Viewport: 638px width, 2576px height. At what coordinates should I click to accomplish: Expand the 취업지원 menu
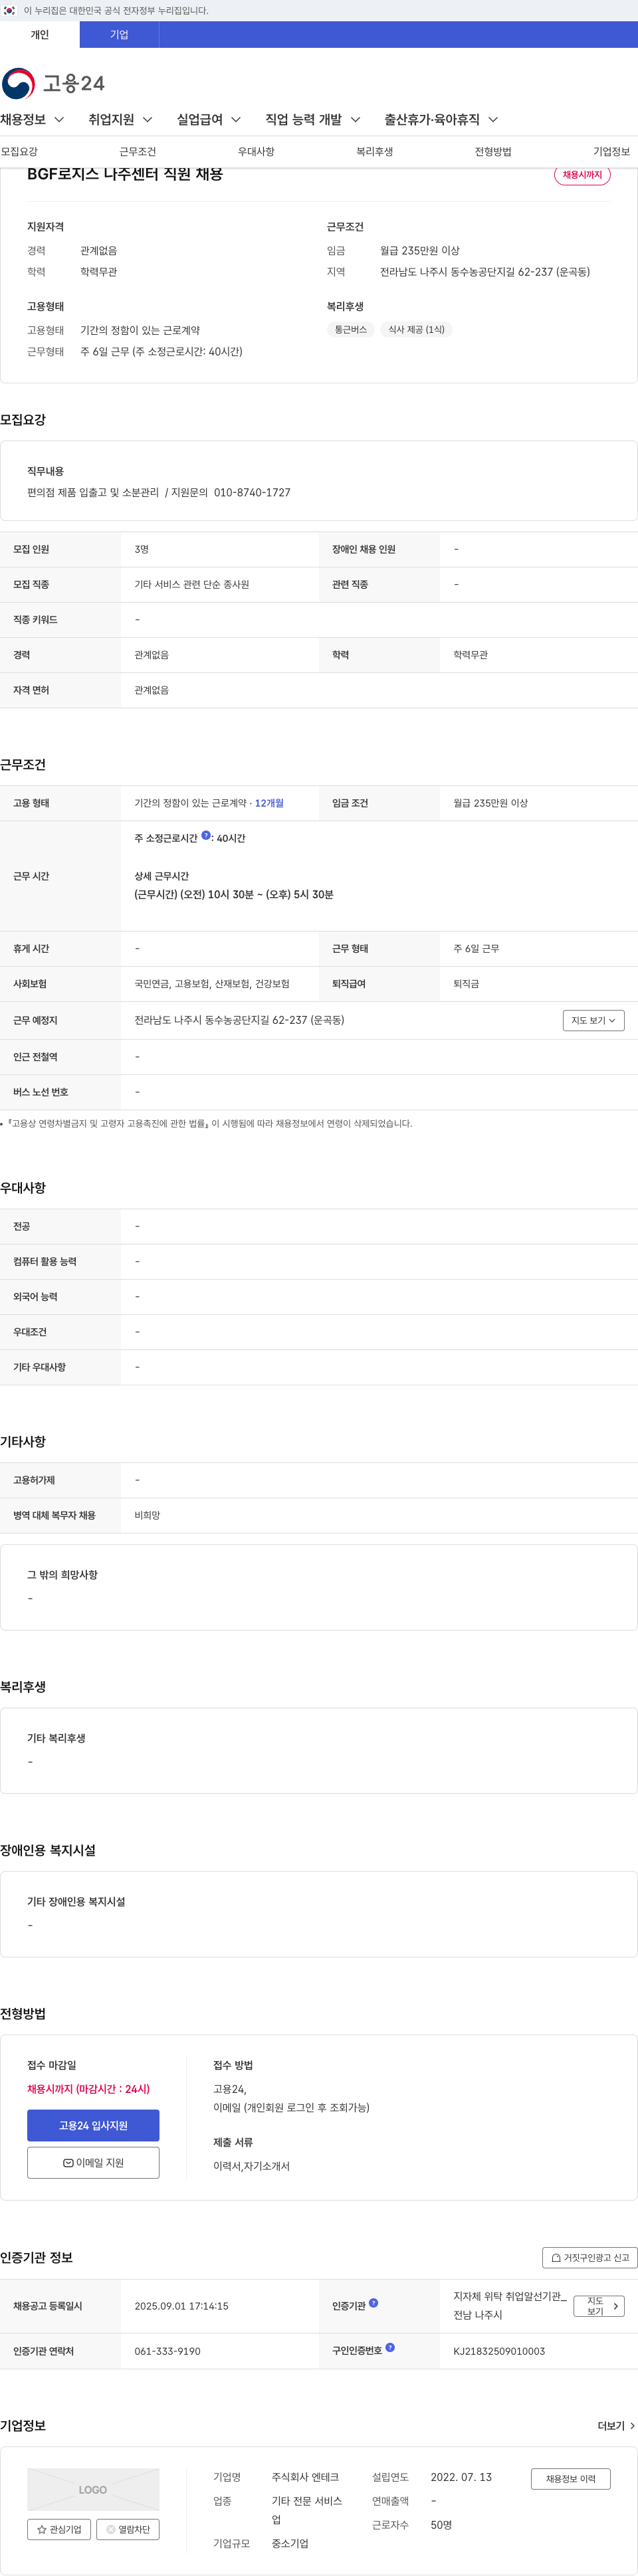120,119
